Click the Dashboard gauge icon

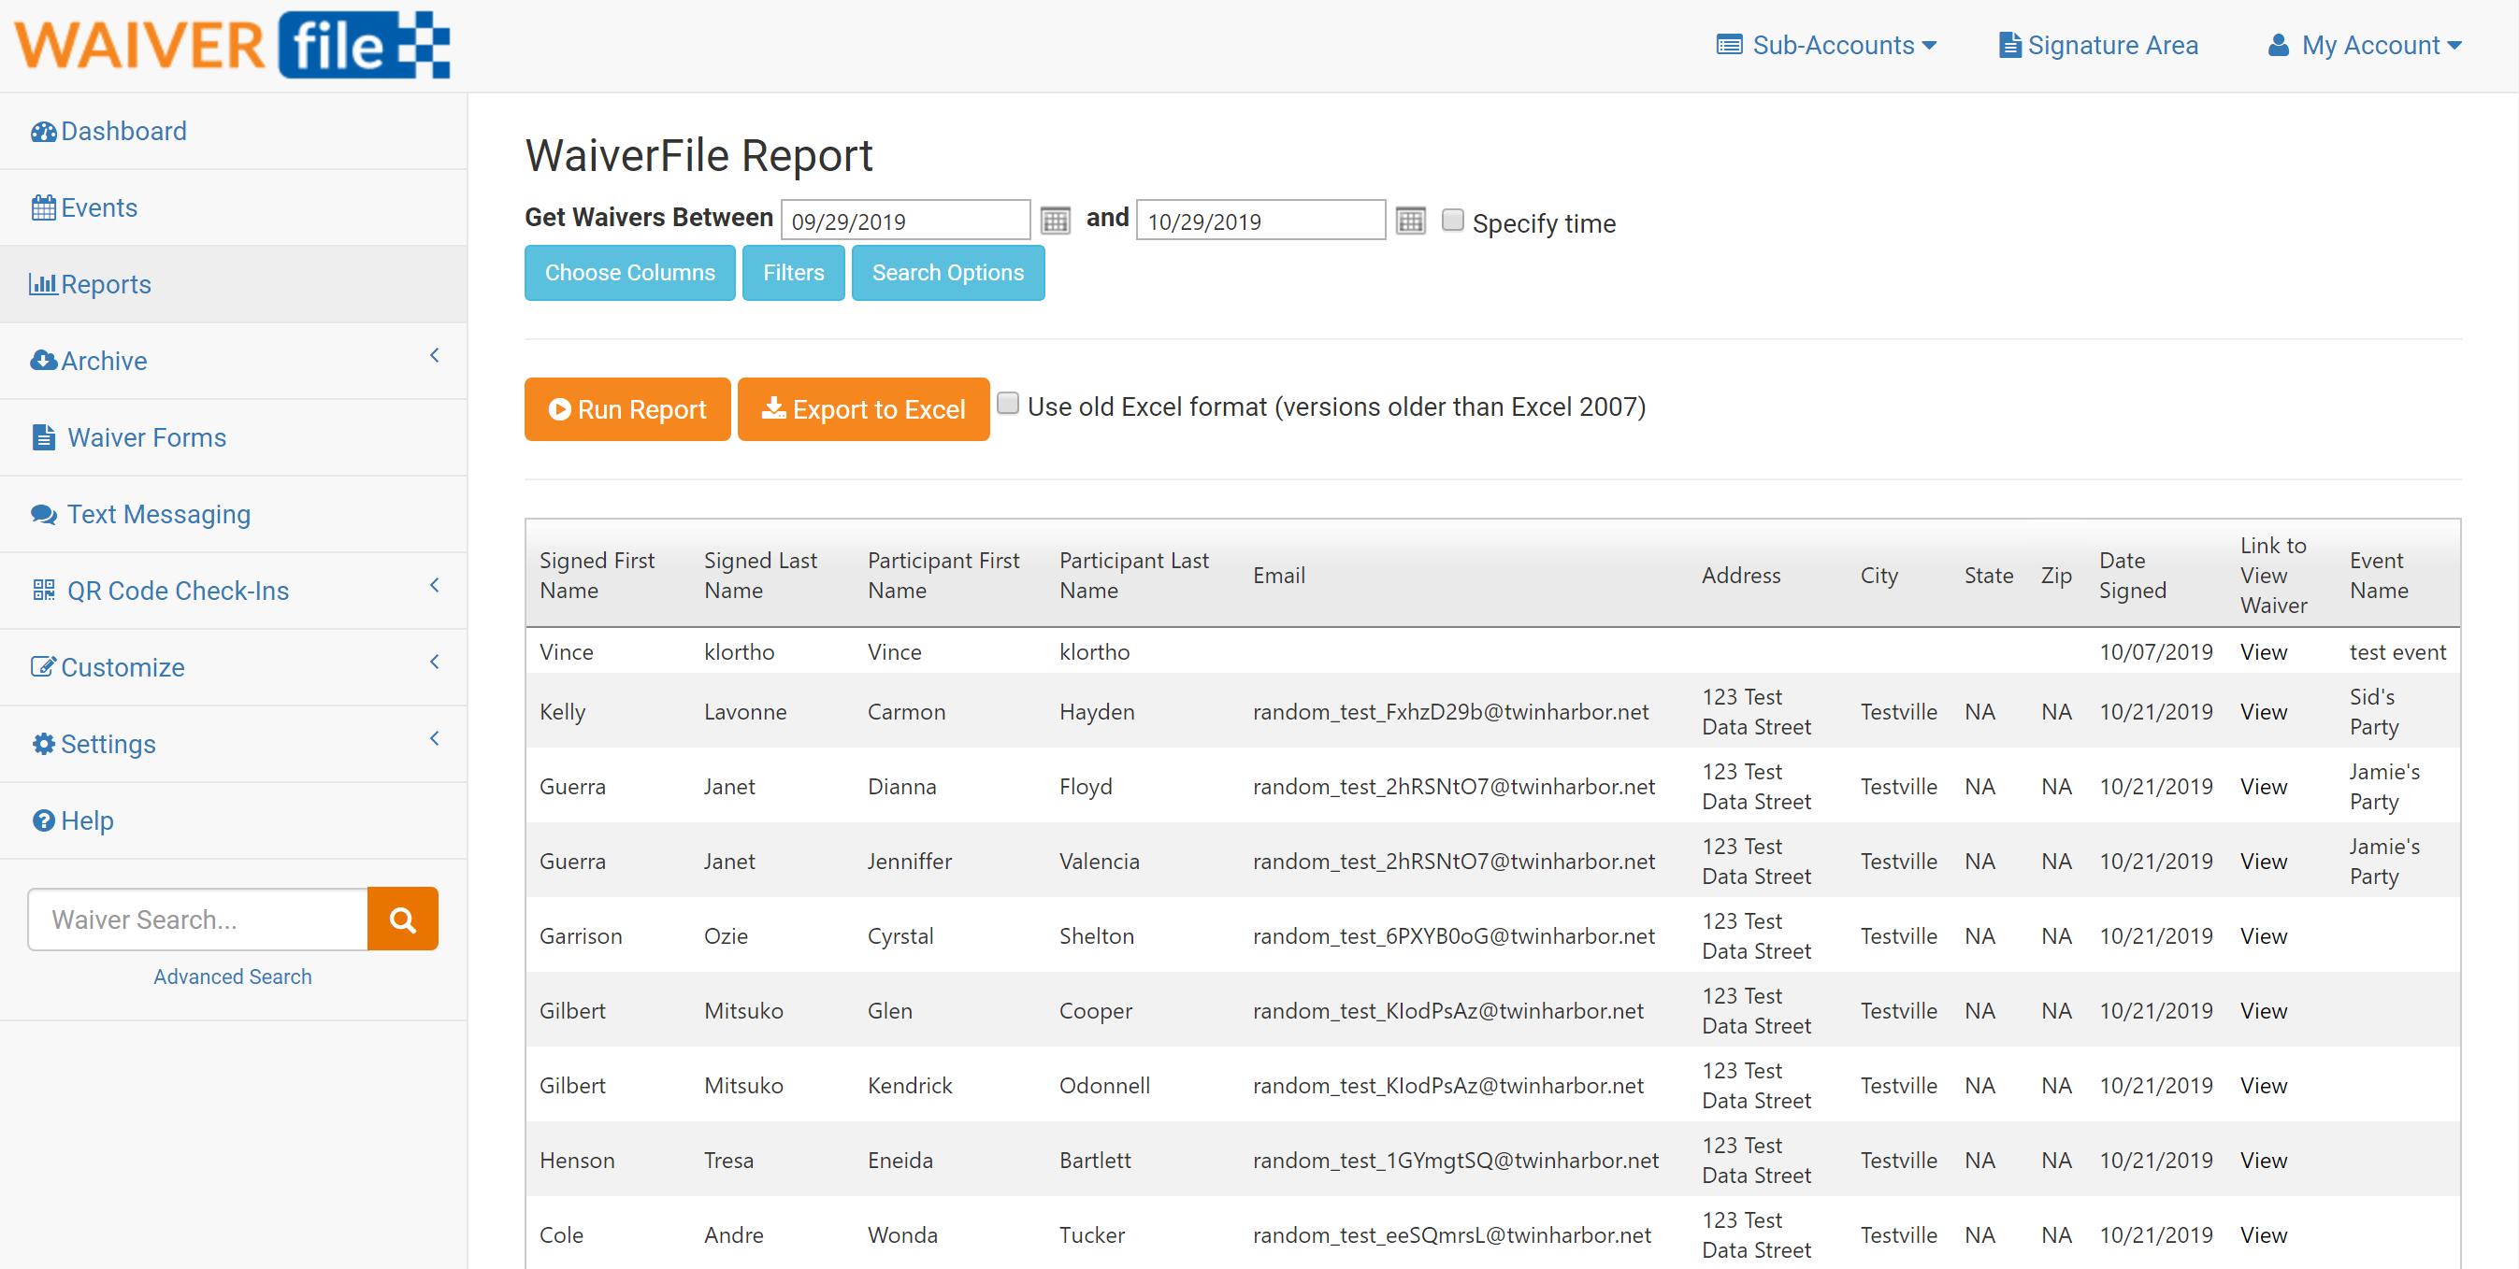tap(43, 132)
